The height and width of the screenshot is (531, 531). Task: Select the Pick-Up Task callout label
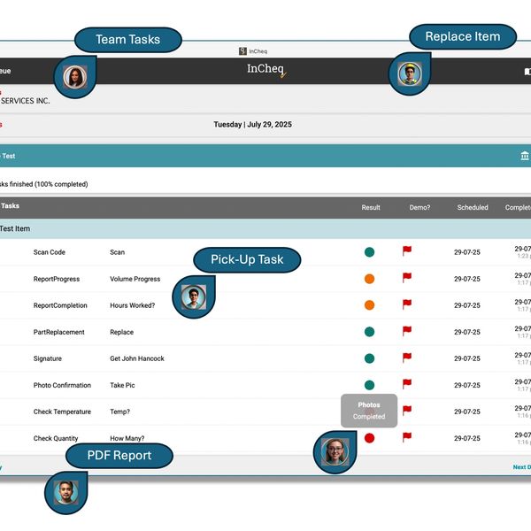point(247,259)
